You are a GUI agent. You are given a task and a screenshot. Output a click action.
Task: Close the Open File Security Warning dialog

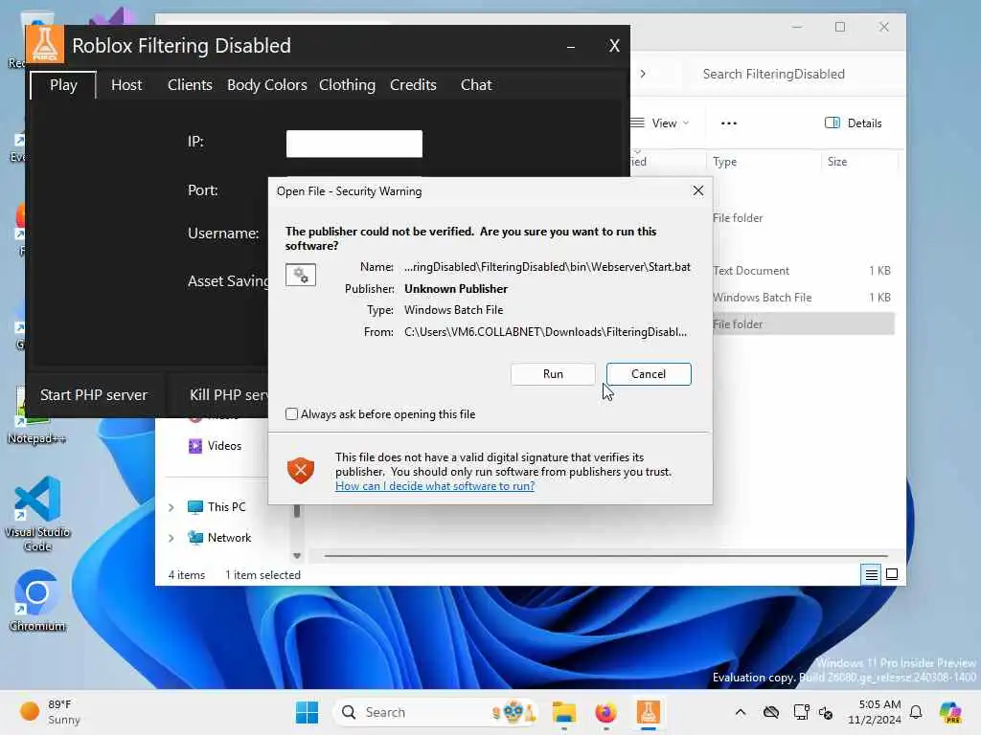[x=698, y=190]
